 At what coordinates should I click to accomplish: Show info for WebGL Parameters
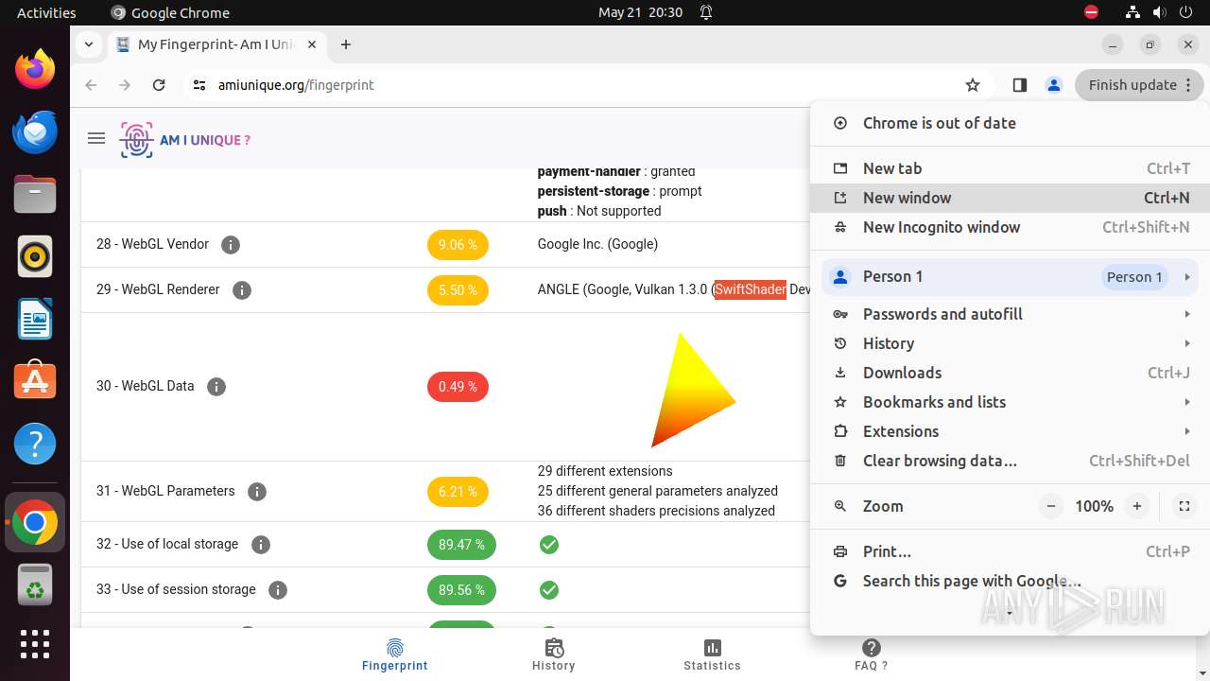(257, 492)
